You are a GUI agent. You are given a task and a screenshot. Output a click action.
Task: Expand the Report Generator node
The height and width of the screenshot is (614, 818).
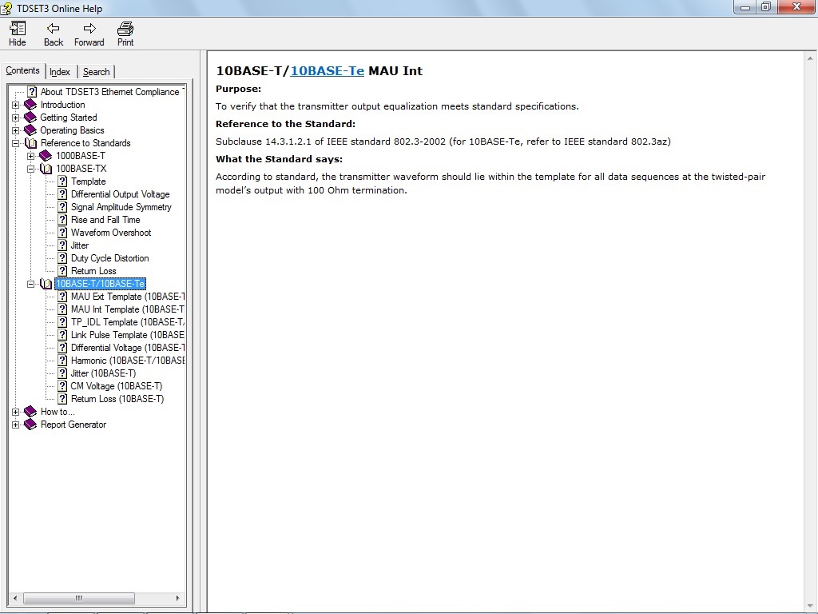16,425
